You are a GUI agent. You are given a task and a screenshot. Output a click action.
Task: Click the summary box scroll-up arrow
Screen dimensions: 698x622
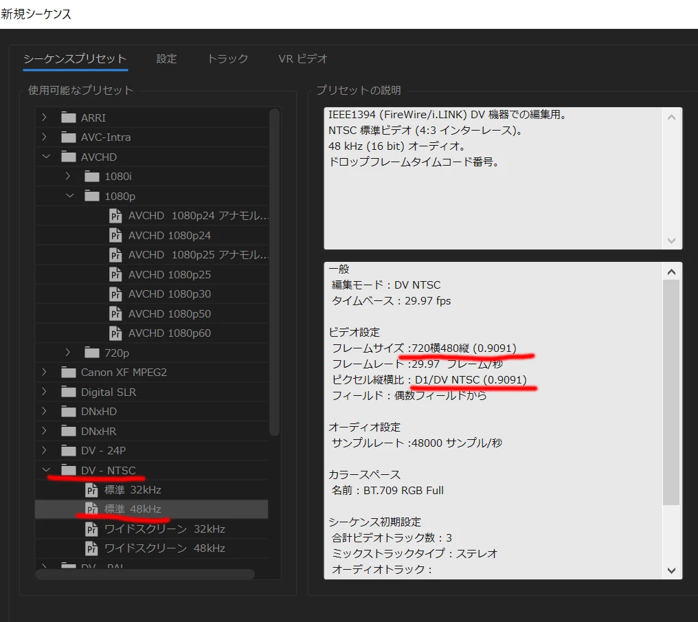pyautogui.click(x=671, y=271)
